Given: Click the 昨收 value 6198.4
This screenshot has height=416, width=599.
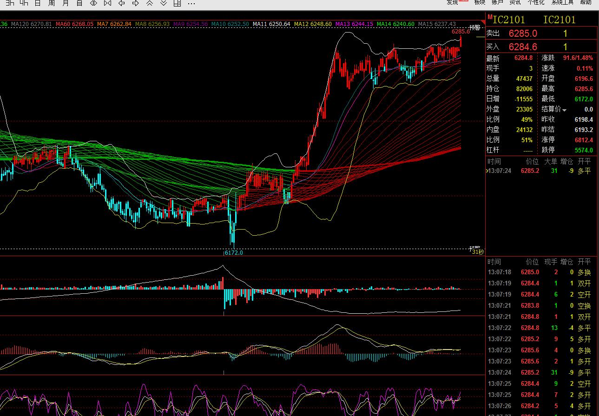Looking at the screenshot, I should (584, 119).
